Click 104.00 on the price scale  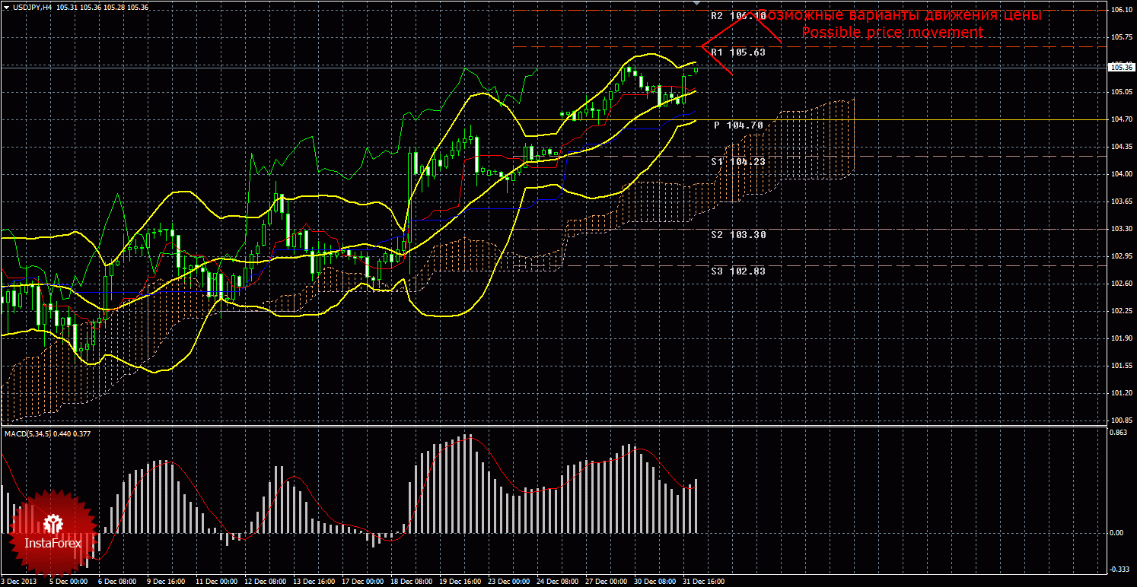[1120, 174]
